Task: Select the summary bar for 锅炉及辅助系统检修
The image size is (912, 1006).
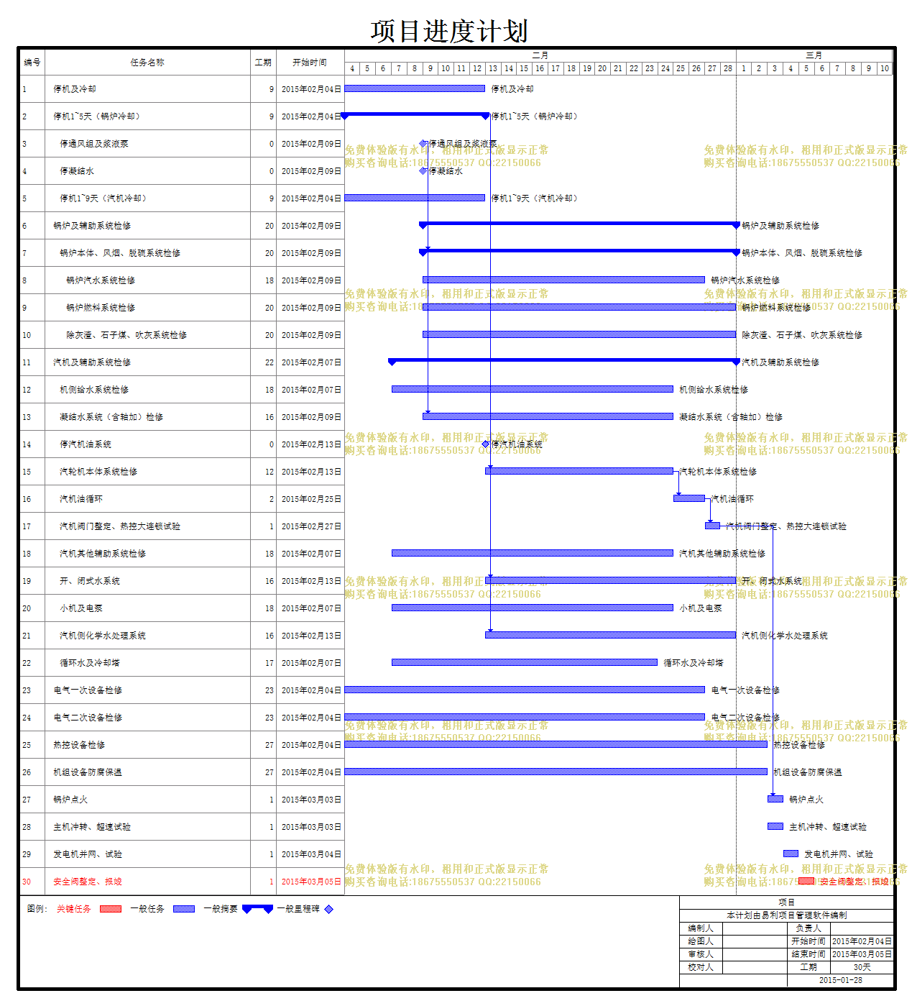Action: pos(579,225)
